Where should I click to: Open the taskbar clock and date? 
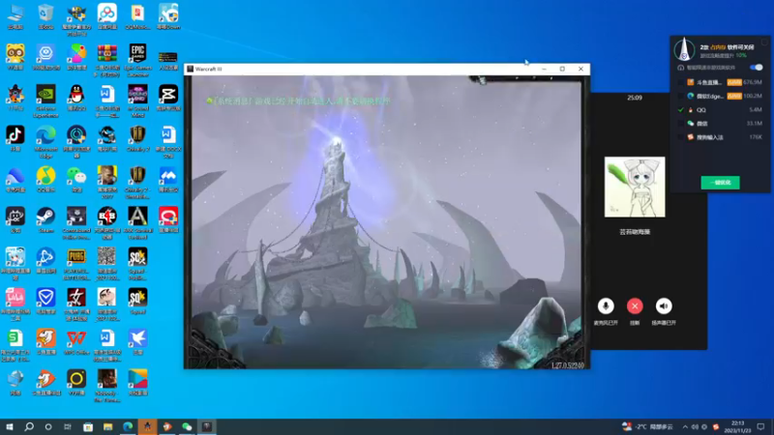tap(737, 426)
